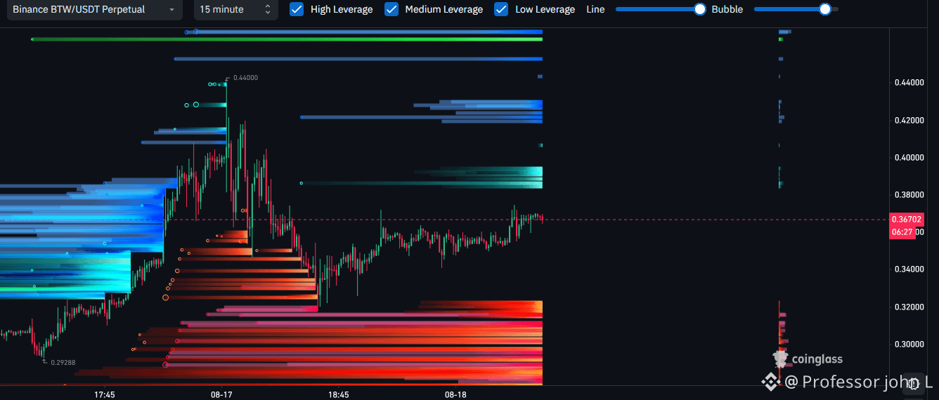Click the 0.29288 low price marker on chart
The height and width of the screenshot is (400, 939).
coord(63,363)
